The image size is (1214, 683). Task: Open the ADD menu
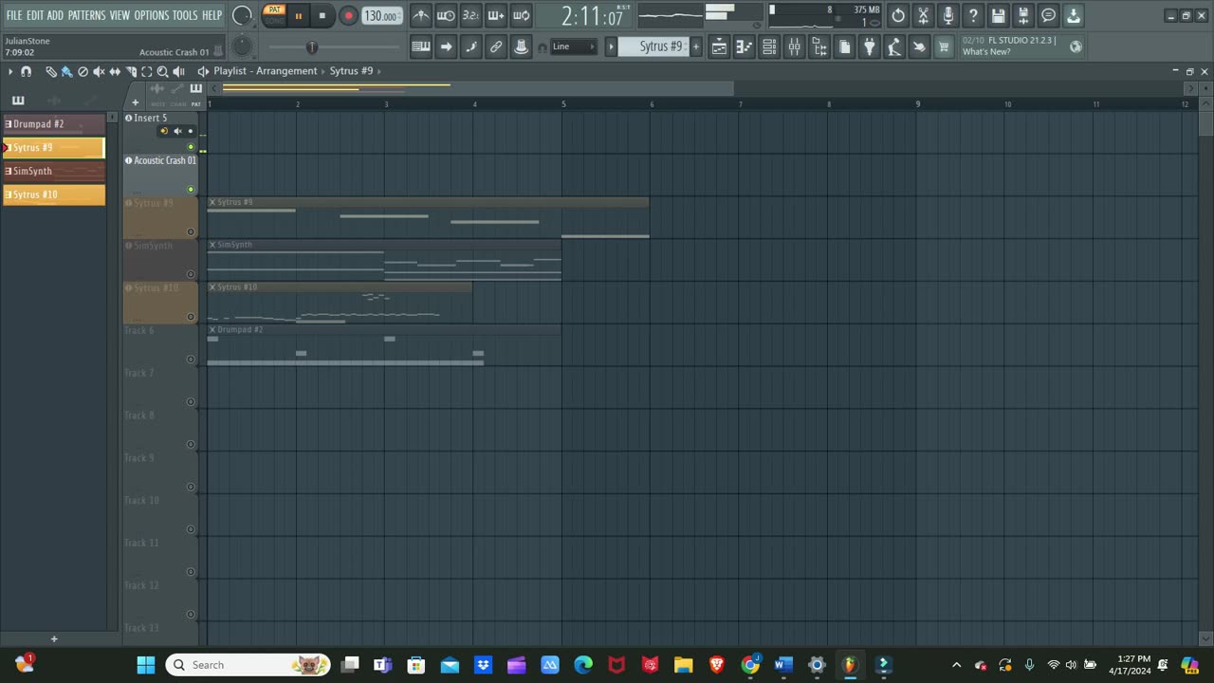[x=55, y=15]
